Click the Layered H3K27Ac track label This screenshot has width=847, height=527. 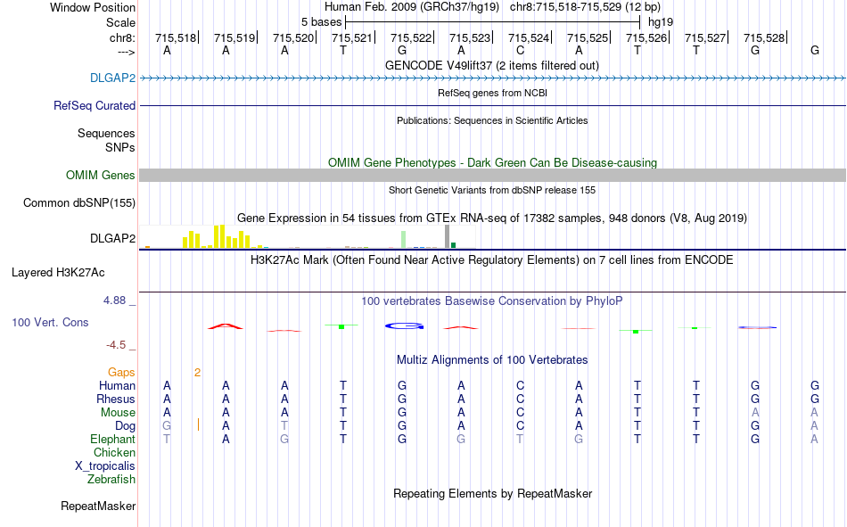[58, 273]
